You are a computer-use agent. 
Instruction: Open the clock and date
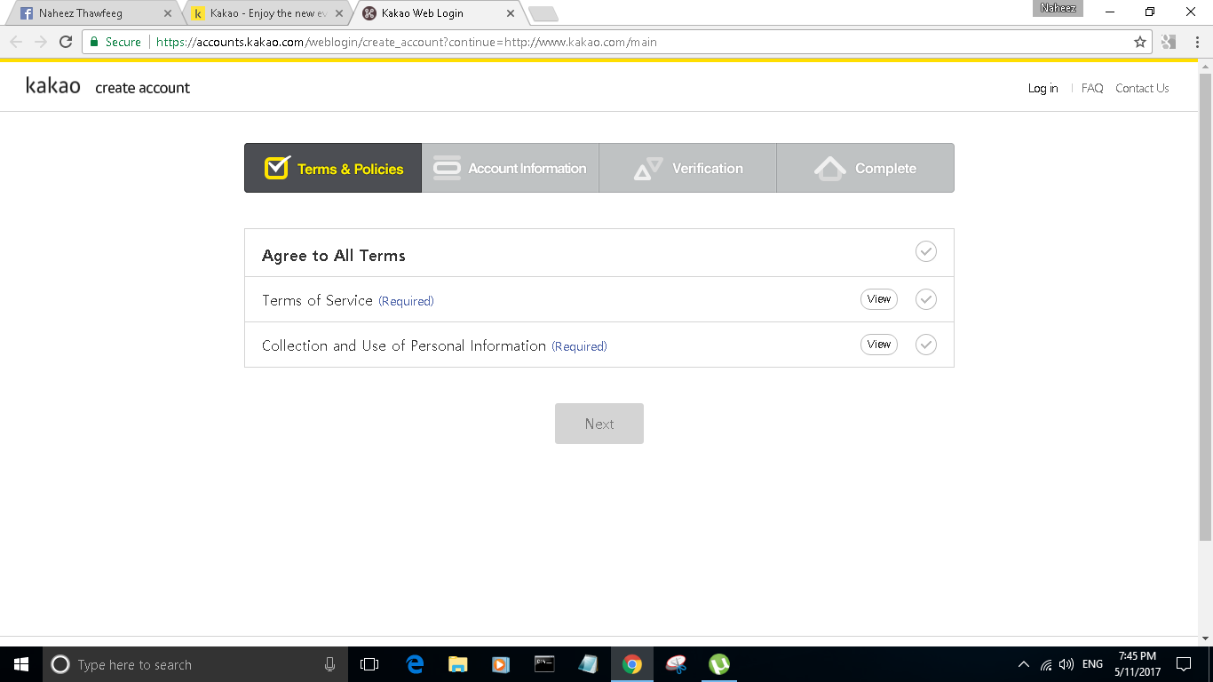pyautogui.click(x=1138, y=664)
